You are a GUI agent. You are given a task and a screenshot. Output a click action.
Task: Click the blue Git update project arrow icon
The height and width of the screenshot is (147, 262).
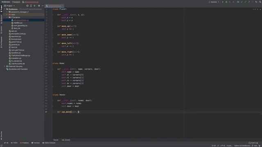pos(242,2)
